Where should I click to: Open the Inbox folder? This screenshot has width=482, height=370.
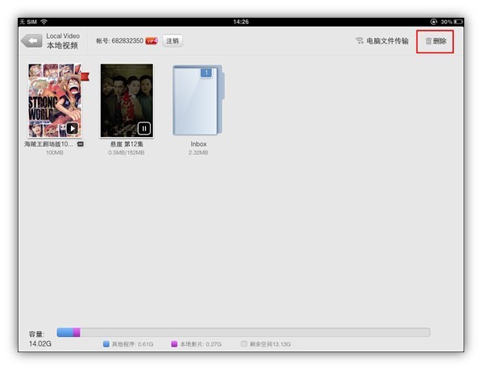[x=198, y=100]
